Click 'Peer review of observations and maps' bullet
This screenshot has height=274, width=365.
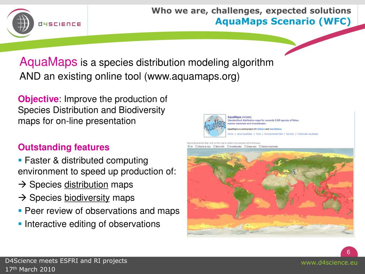[x=102, y=211]
